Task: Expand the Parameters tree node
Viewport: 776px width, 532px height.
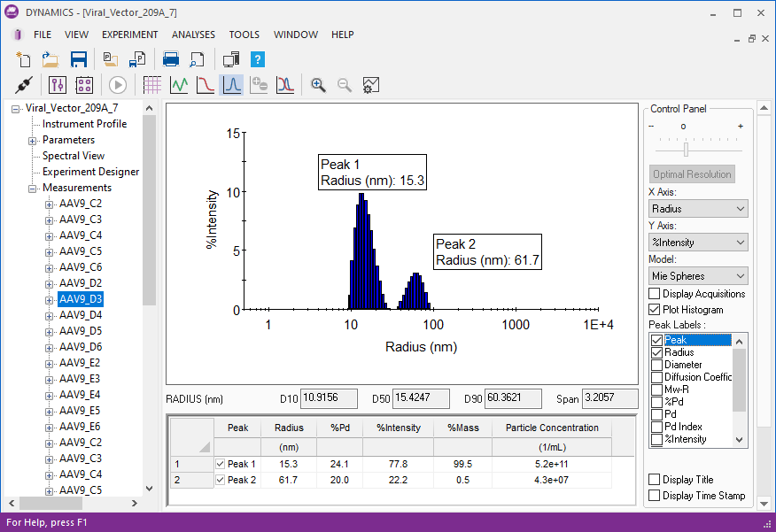Action: [x=33, y=140]
